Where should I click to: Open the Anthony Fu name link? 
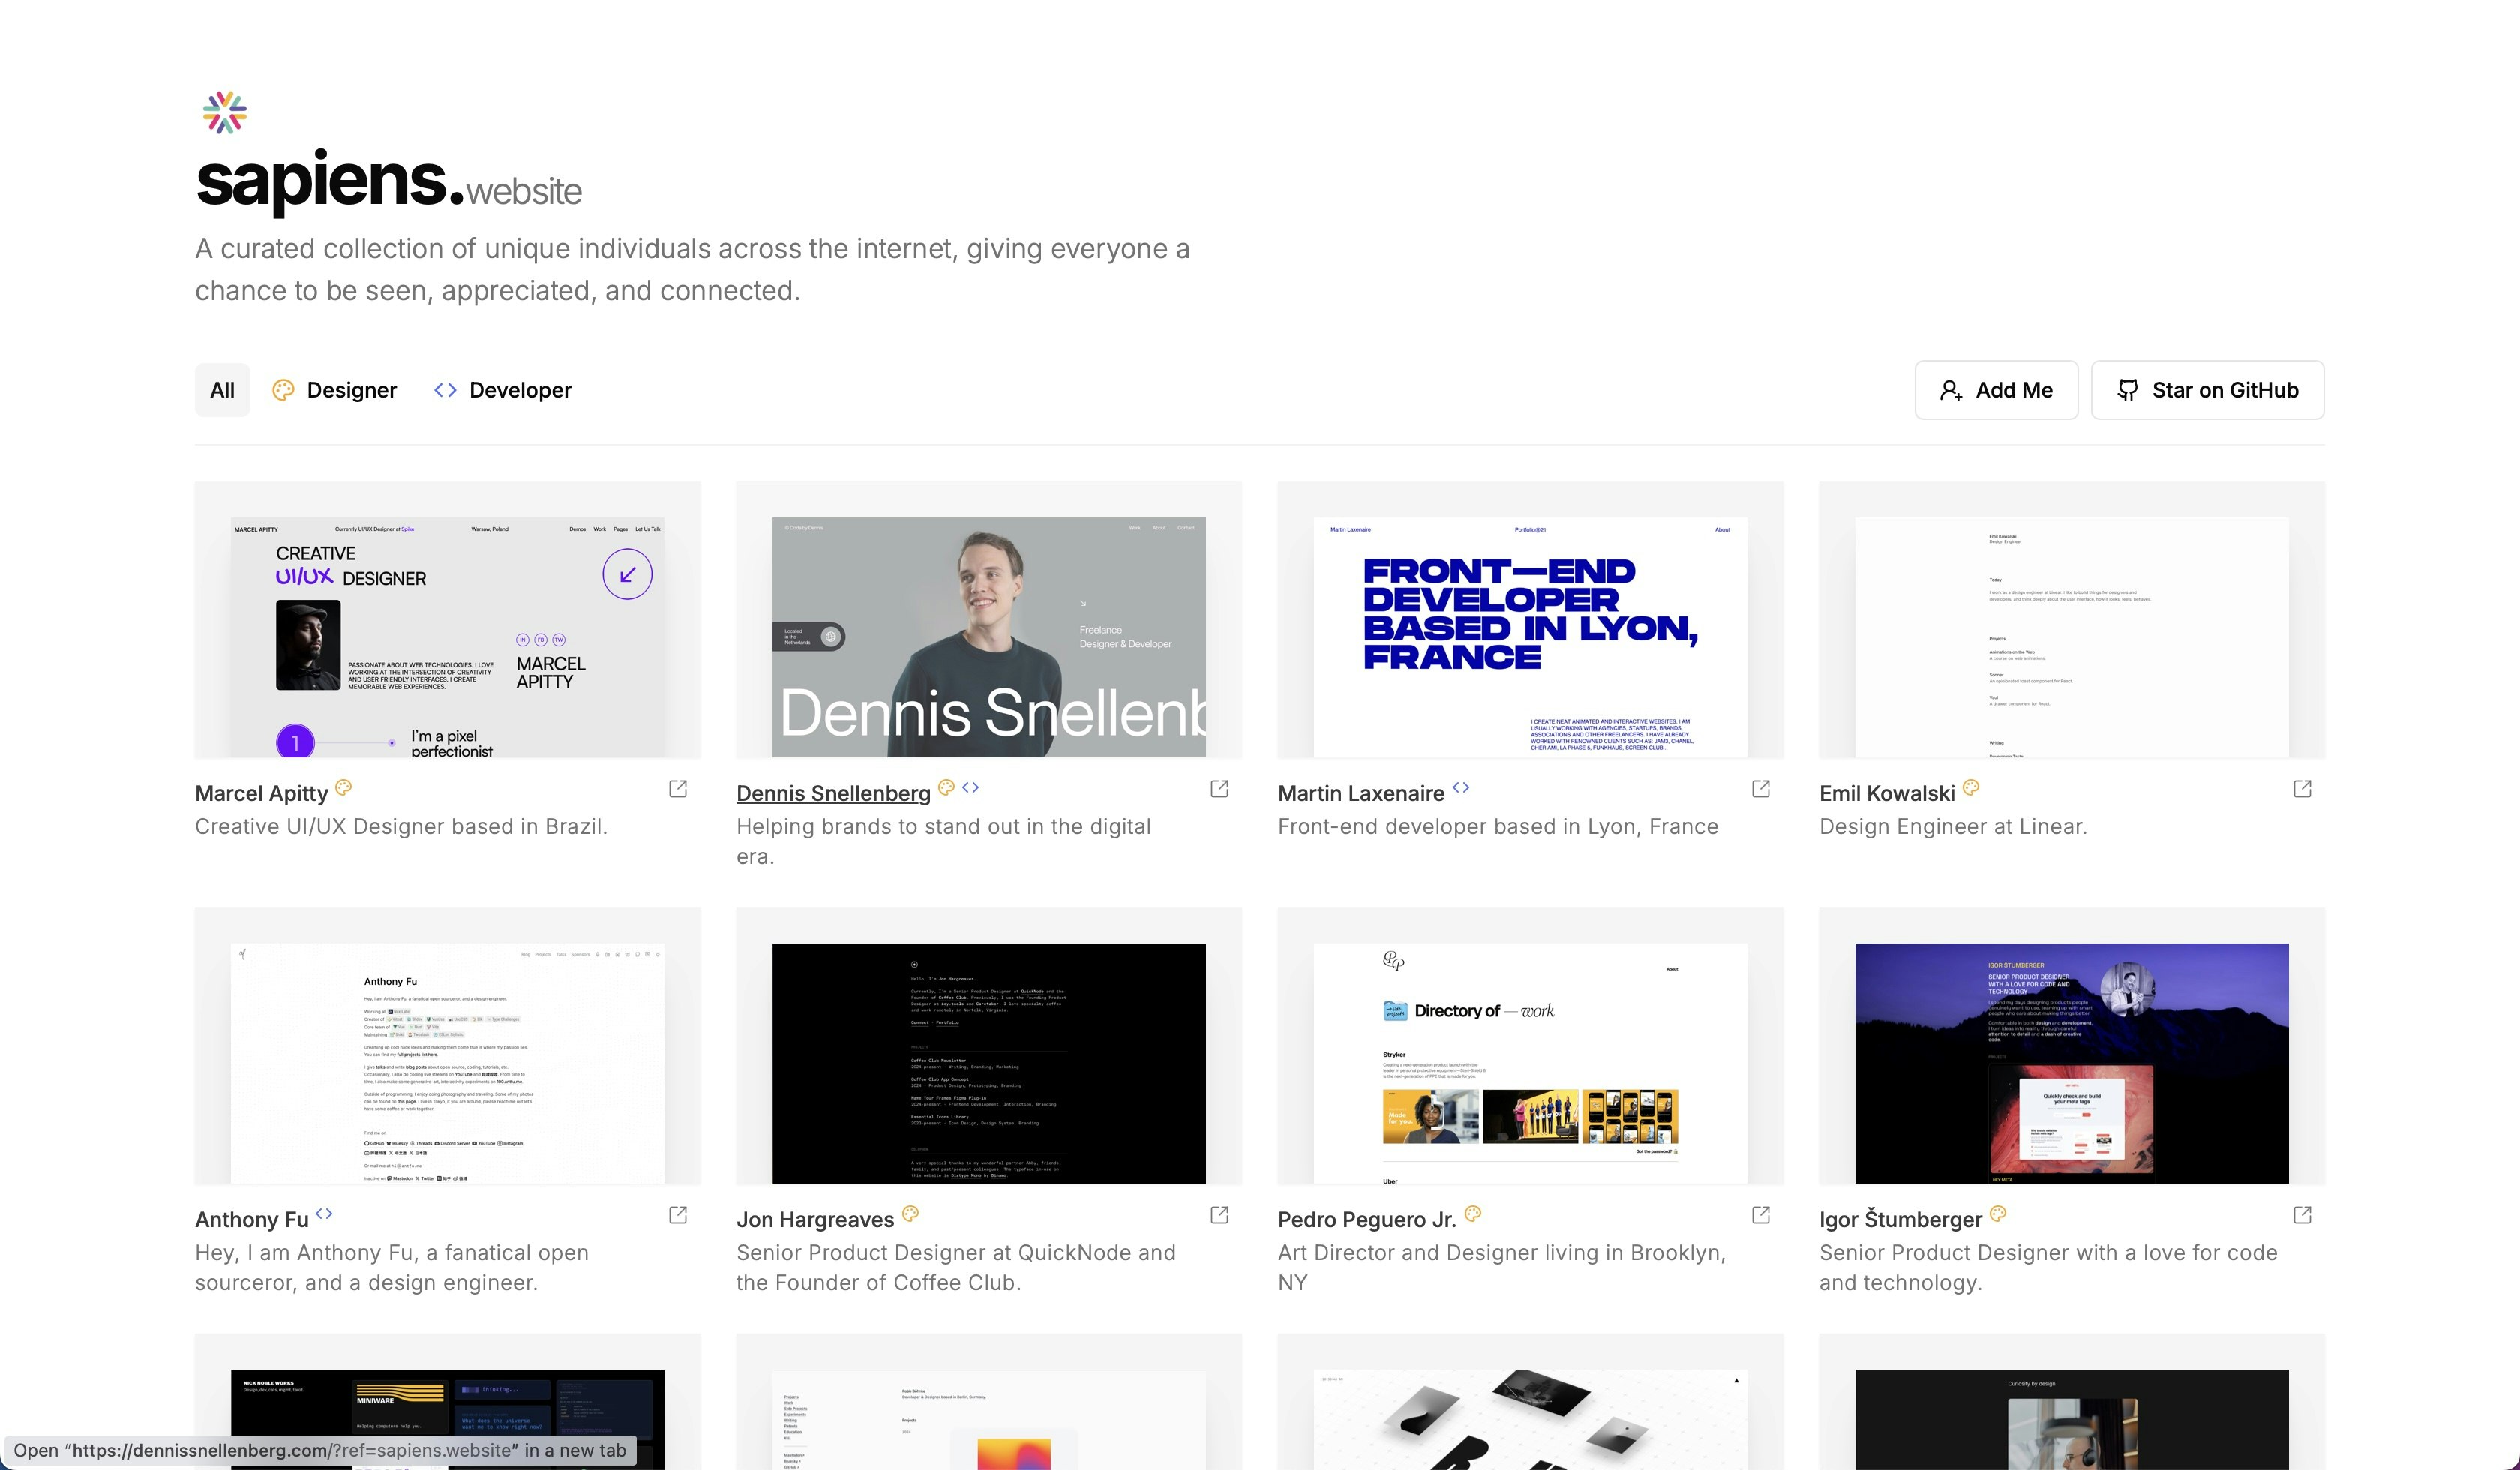pos(252,1219)
